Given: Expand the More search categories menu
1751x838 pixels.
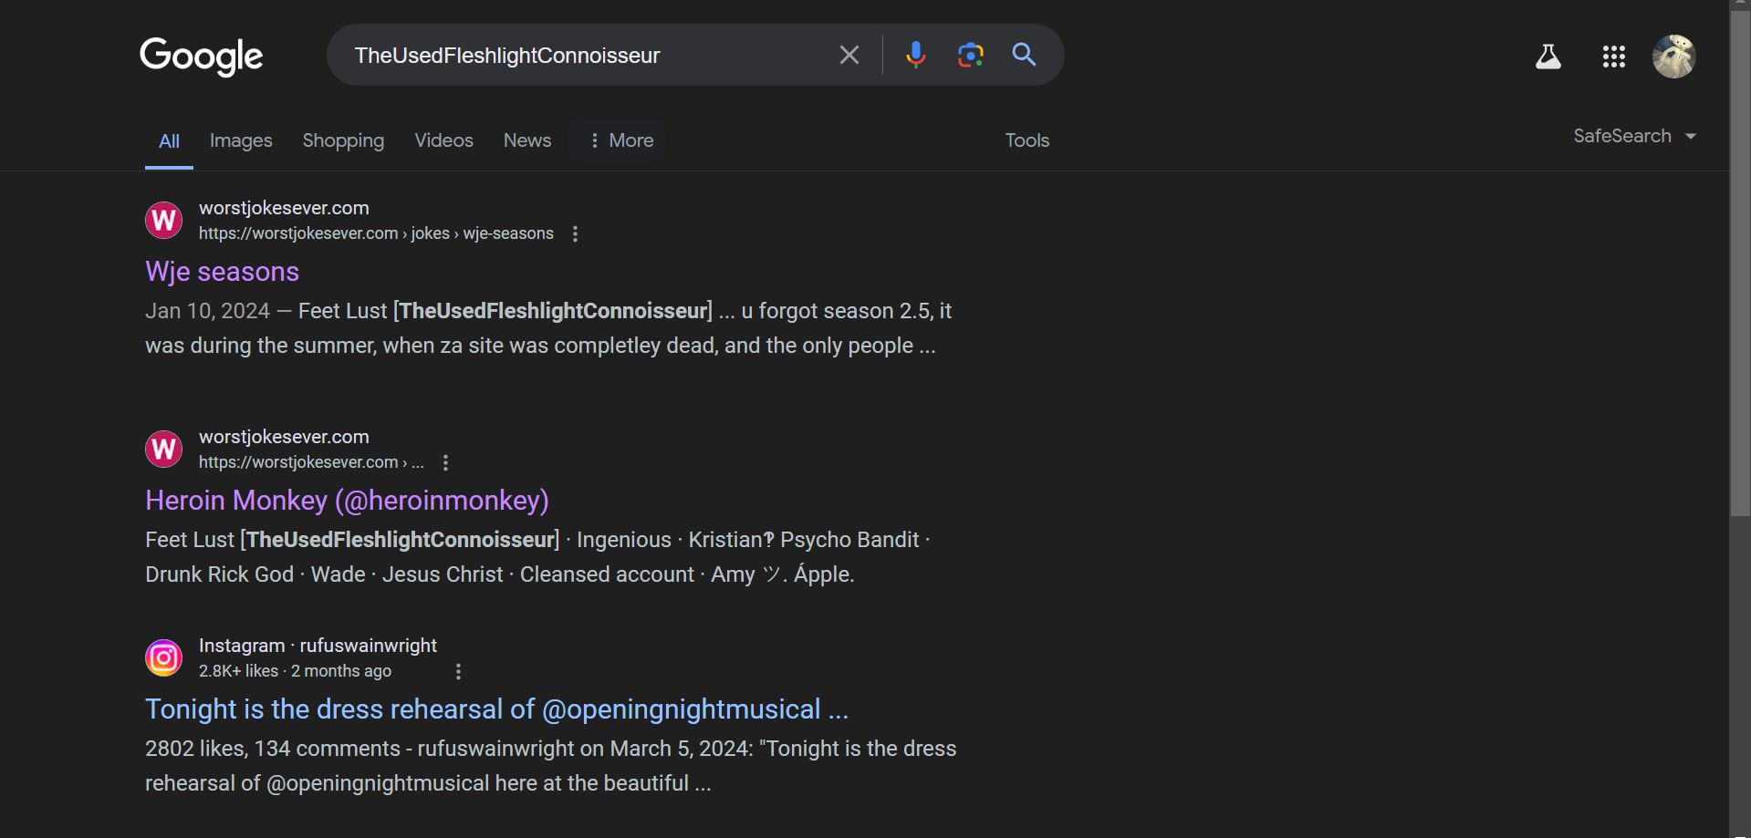Looking at the screenshot, I should point(620,140).
